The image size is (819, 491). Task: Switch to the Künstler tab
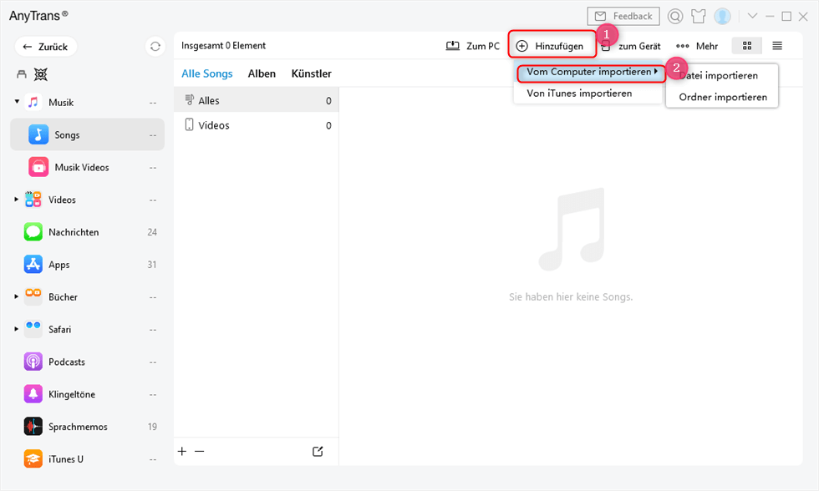(x=311, y=73)
